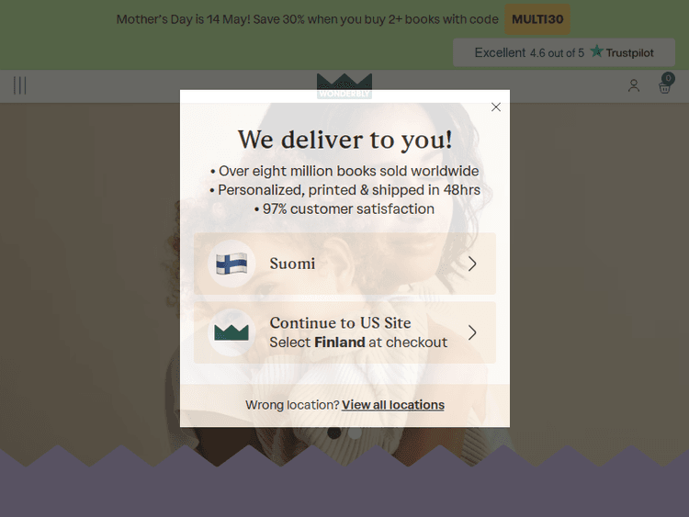Expand the US Site option chevron arrow
Viewport: 689px width, 517px height.
[x=472, y=332]
